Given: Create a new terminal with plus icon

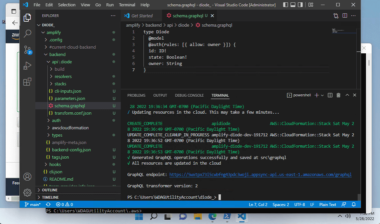Looking at the screenshot, I should [317, 95].
